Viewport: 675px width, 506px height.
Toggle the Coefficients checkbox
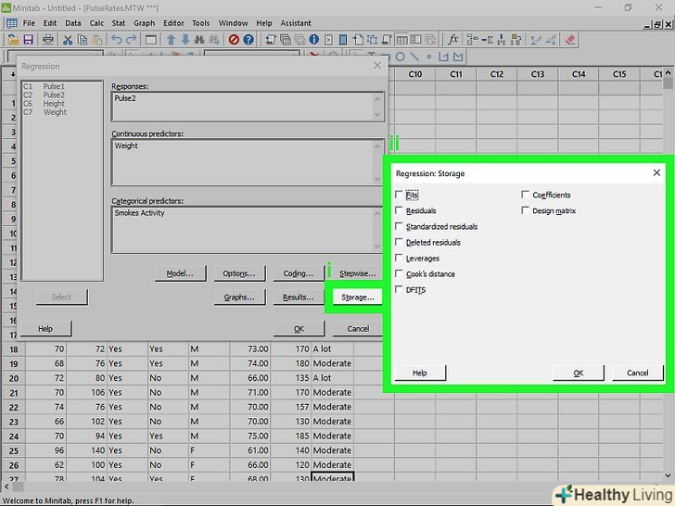click(526, 196)
